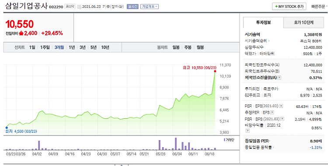Show the 주봉 weekly candle chart
The width and height of the screenshot is (328, 166).
[188, 48]
